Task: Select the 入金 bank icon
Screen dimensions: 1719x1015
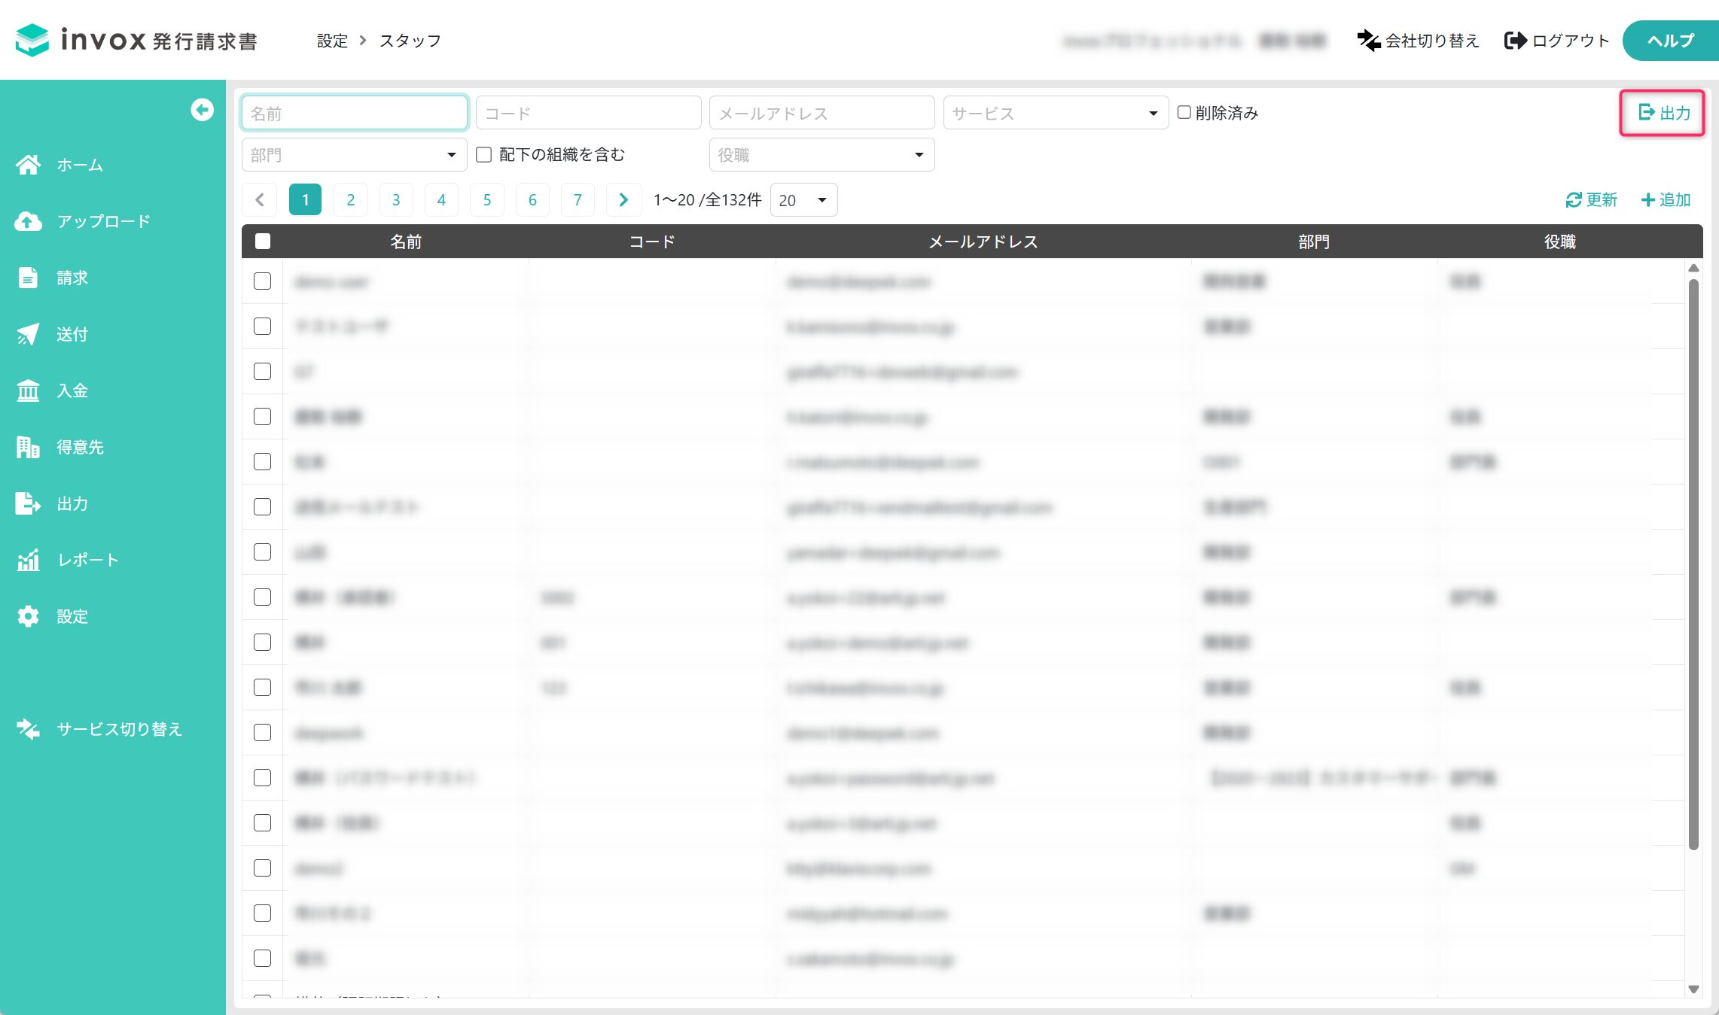Action: (x=28, y=391)
